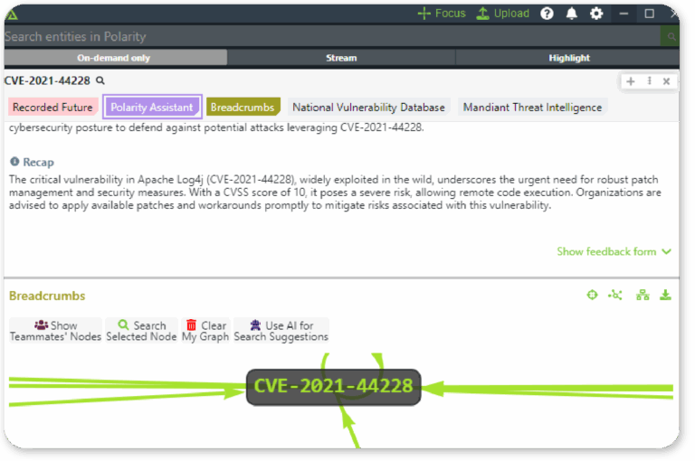695x461 pixels.
Task: Click the green search magnifier button
Action: (x=671, y=37)
